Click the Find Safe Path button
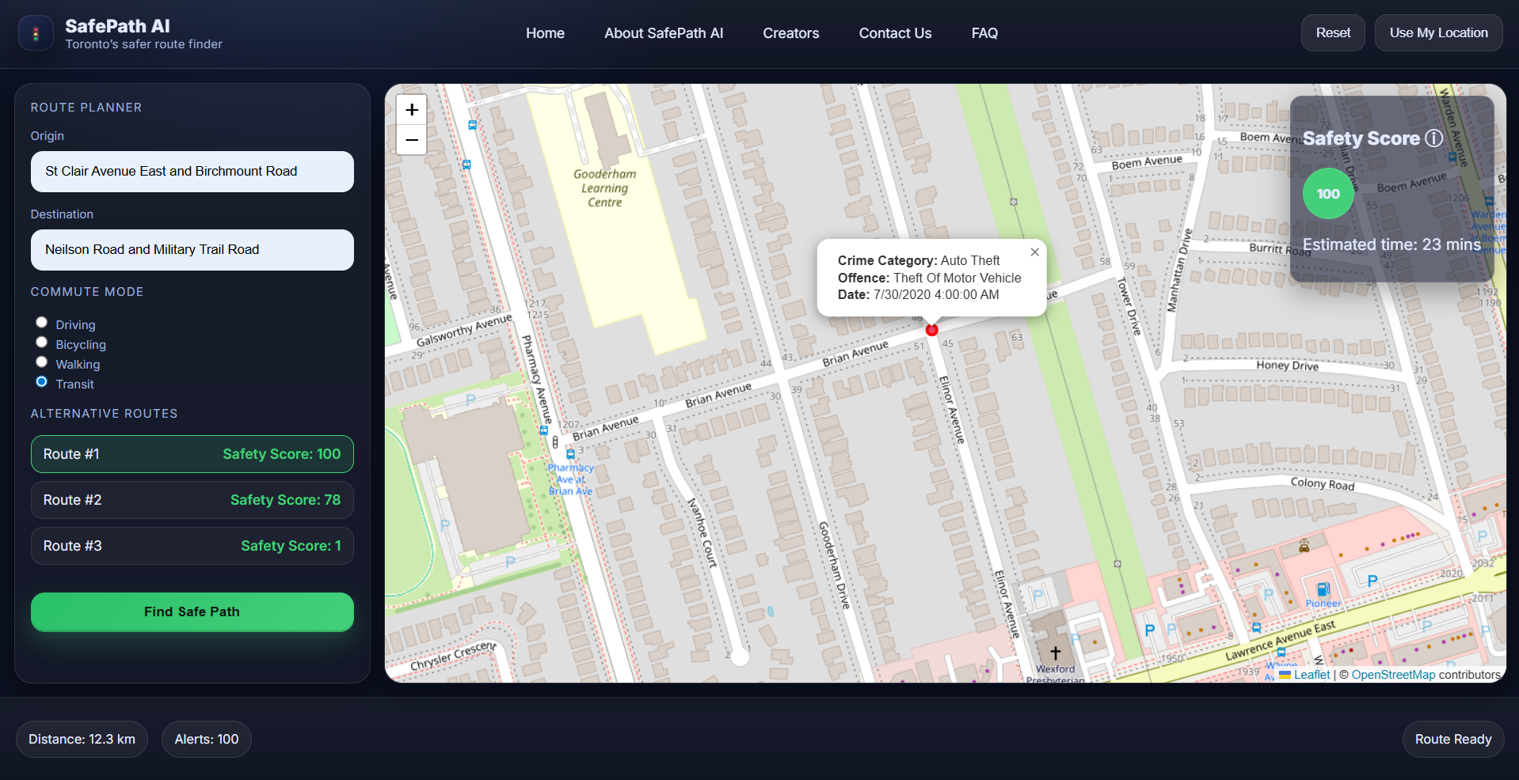The image size is (1519, 780). point(192,612)
